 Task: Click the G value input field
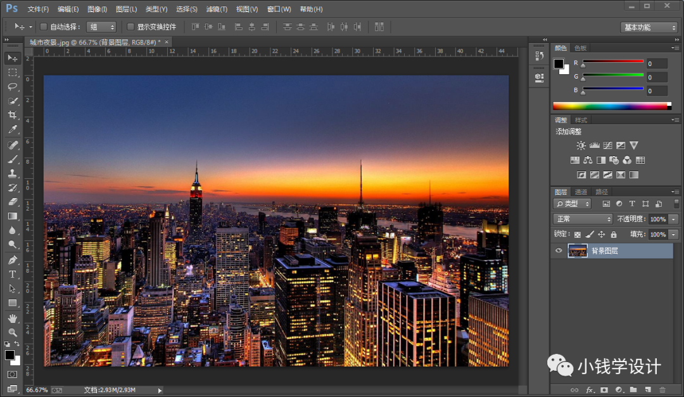click(x=657, y=77)
